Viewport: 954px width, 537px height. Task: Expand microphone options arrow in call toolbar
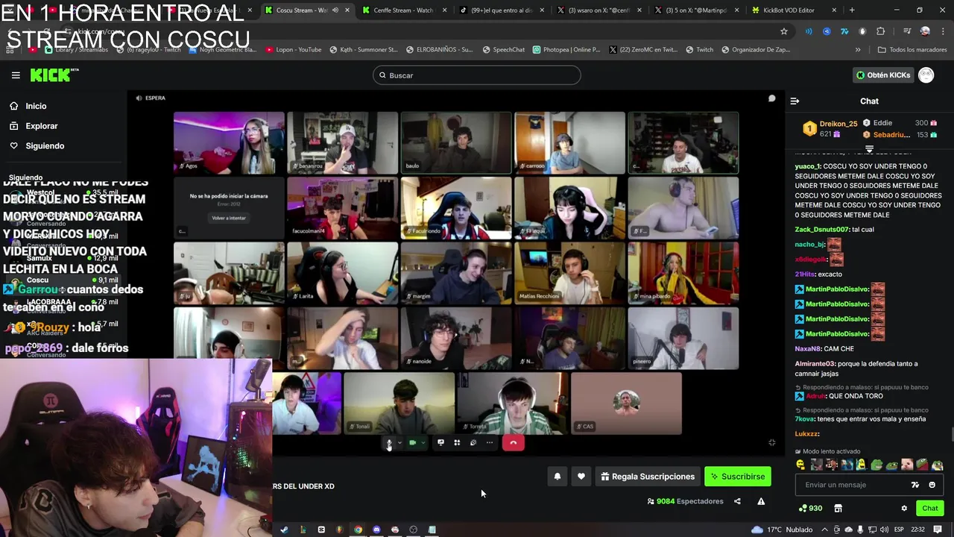click(399, 443)
